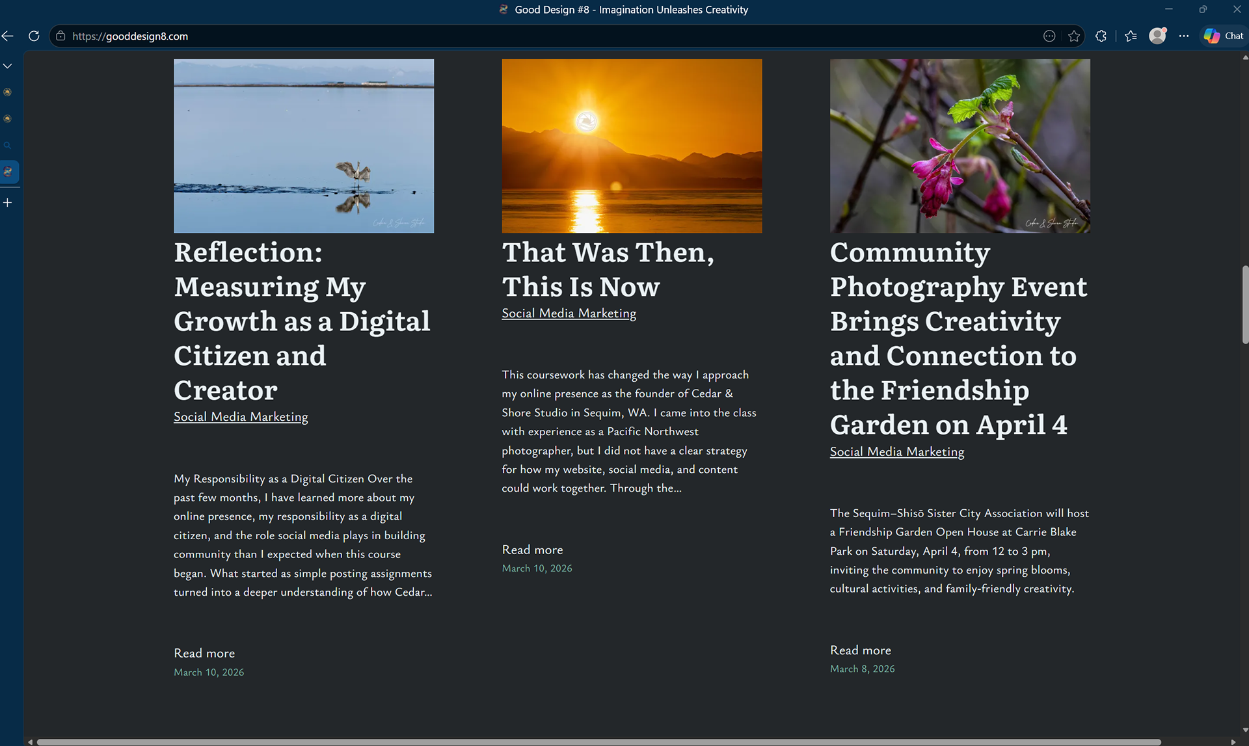Click the excerpt starting "This coursework has changed"
Screen dimensions: 1249x746
629,431
